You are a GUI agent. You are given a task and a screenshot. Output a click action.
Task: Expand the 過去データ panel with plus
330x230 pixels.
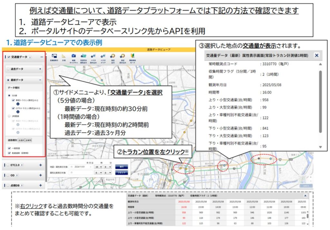(x=40, y=69)
